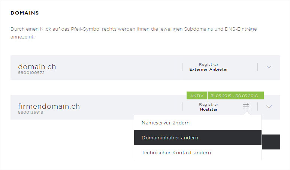This screenshot has width=290, height=170.
Task: Click 'Registrar' label above Hoststar
Action: tap(209, 104)
